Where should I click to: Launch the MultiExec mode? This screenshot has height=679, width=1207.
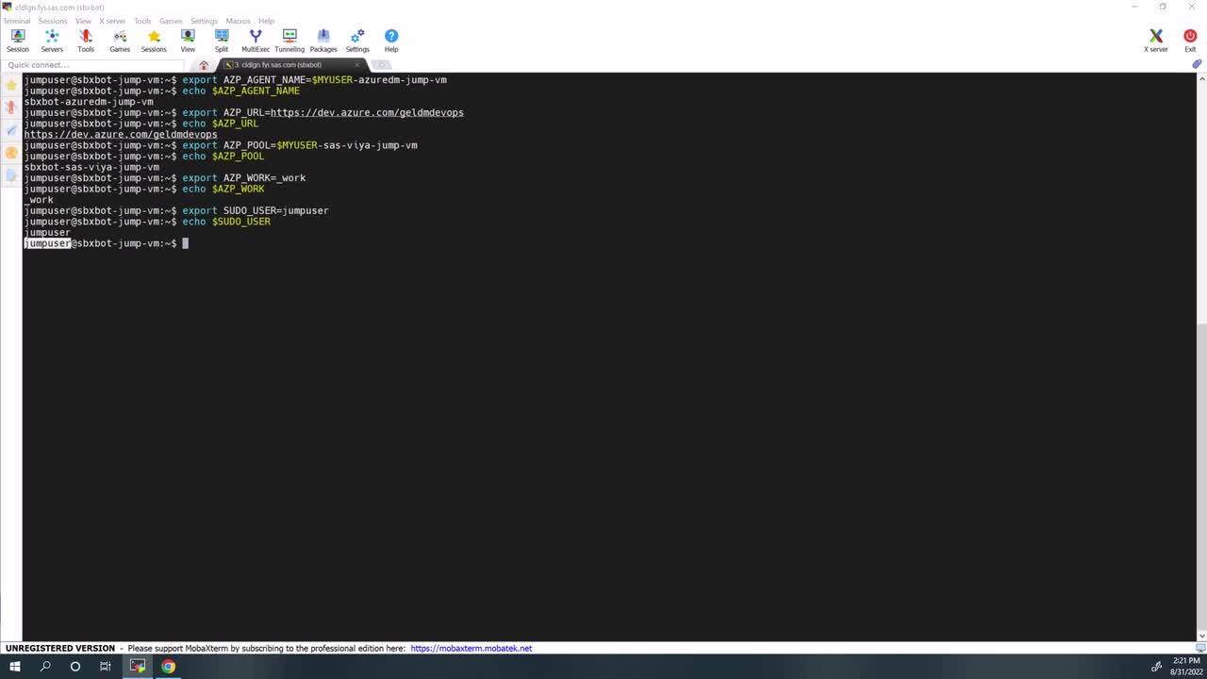[256, 40]
